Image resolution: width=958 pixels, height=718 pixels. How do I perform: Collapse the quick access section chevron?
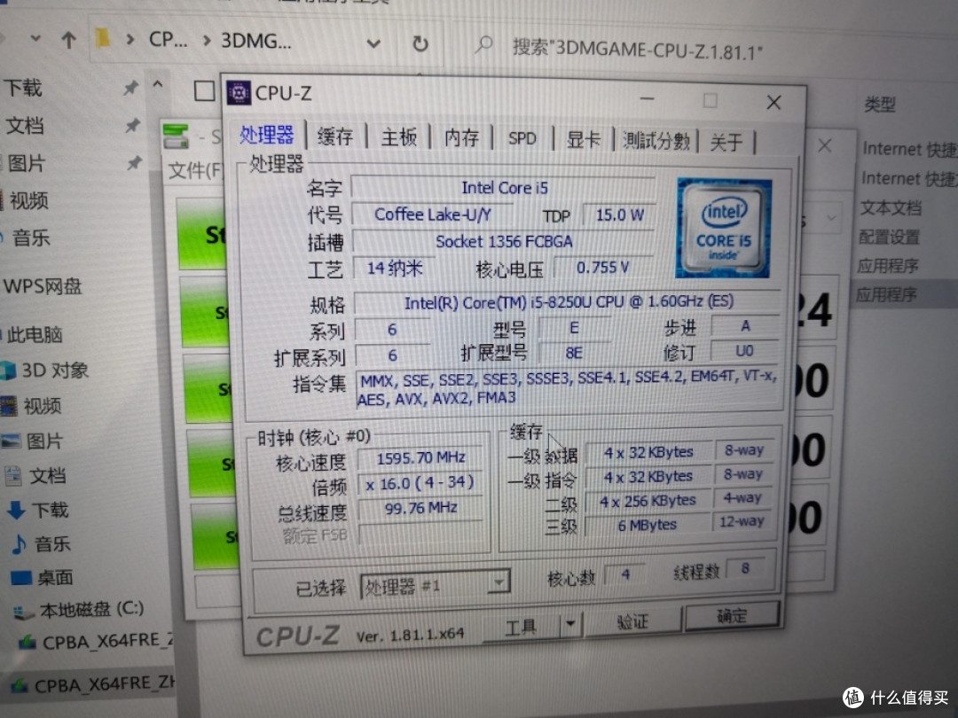pos(158,85)
